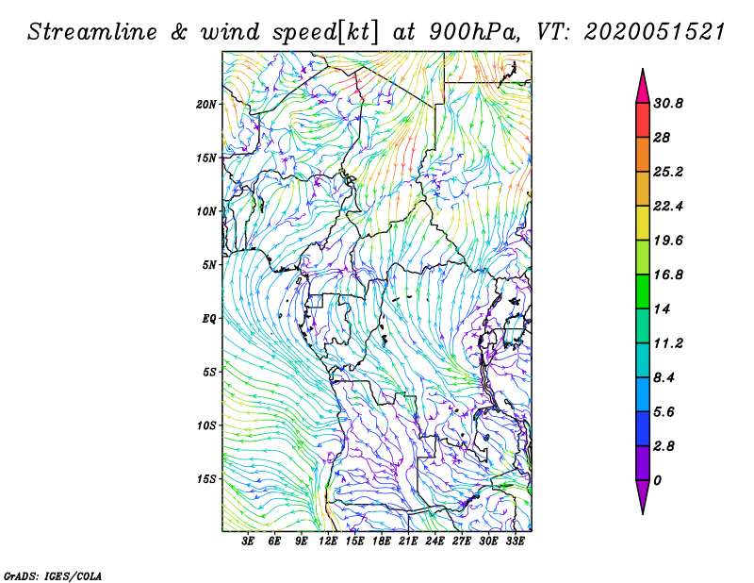Click the teal 8.4–11.2 colorbar segment
This screenshot has height=583, width=754.
[x=643, y=360]
